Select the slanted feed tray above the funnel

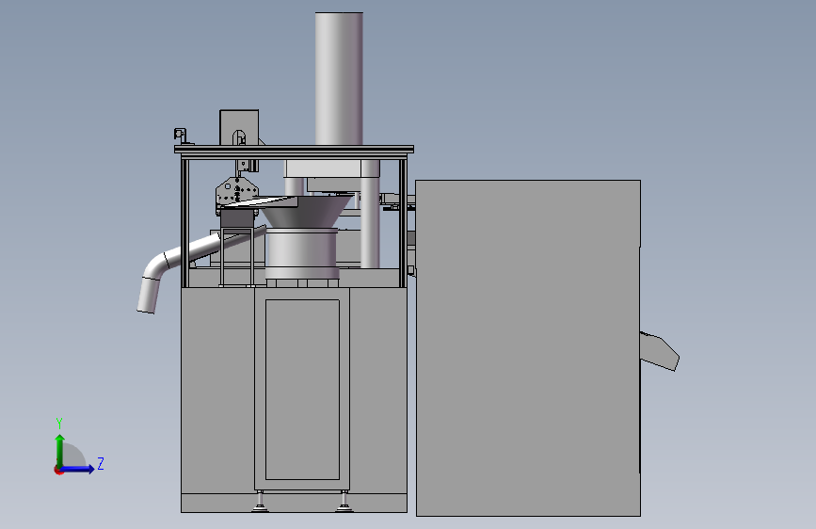point(259,202)
